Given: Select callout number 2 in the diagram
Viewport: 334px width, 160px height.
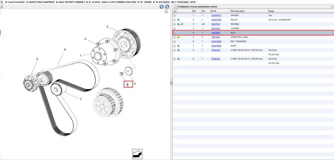Looking at the screenshot, I should 108,27.
